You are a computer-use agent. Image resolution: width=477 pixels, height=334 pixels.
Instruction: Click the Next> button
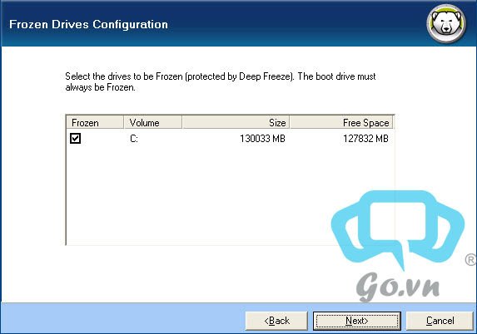click(357, 321)
